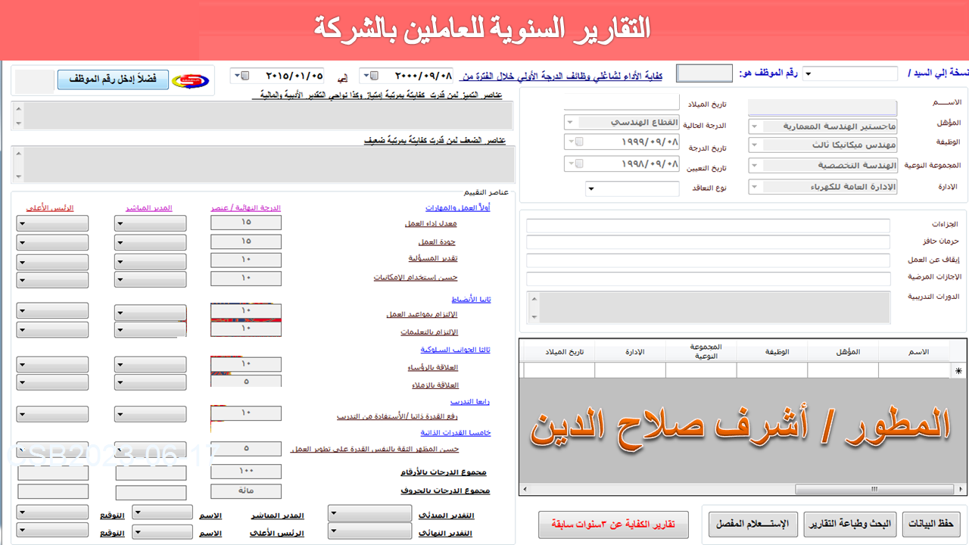Click the تقارير الكفاية عن ٣ سنوات سابقة button
969x545 pixels.
pyautogui.click(x=613, y=524)
